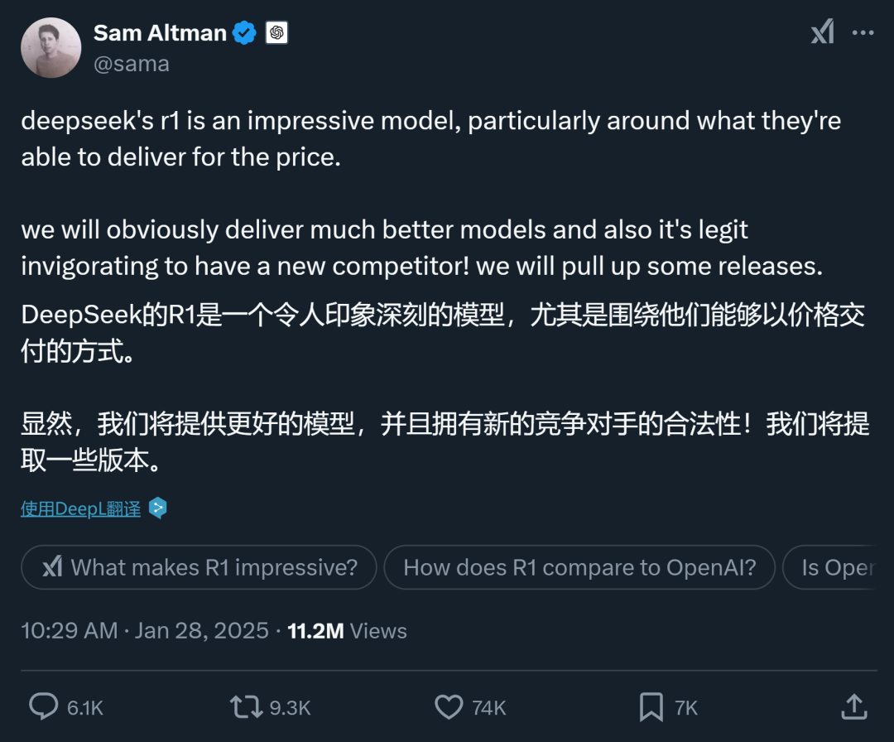Toggle the bookmark icon
The height and width of the screenshot is (742, 894).
pyautogui.click(x=651, y=707)
